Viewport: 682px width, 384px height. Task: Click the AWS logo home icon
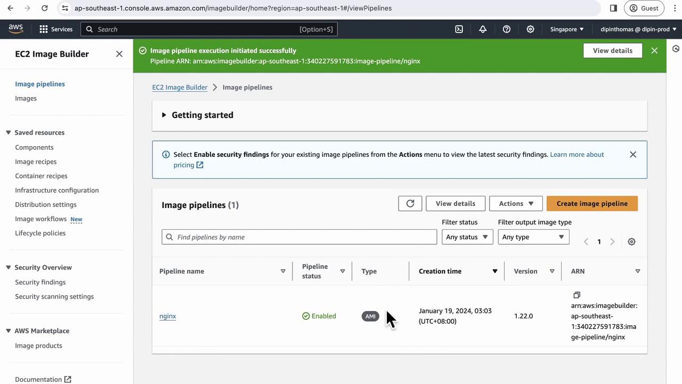(16, 29)
